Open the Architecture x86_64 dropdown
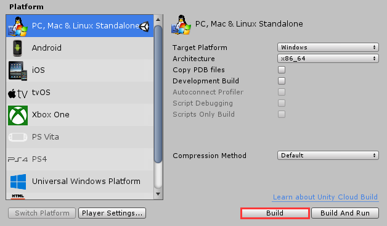This screenshot has width=387, height=226. [328, 59]
